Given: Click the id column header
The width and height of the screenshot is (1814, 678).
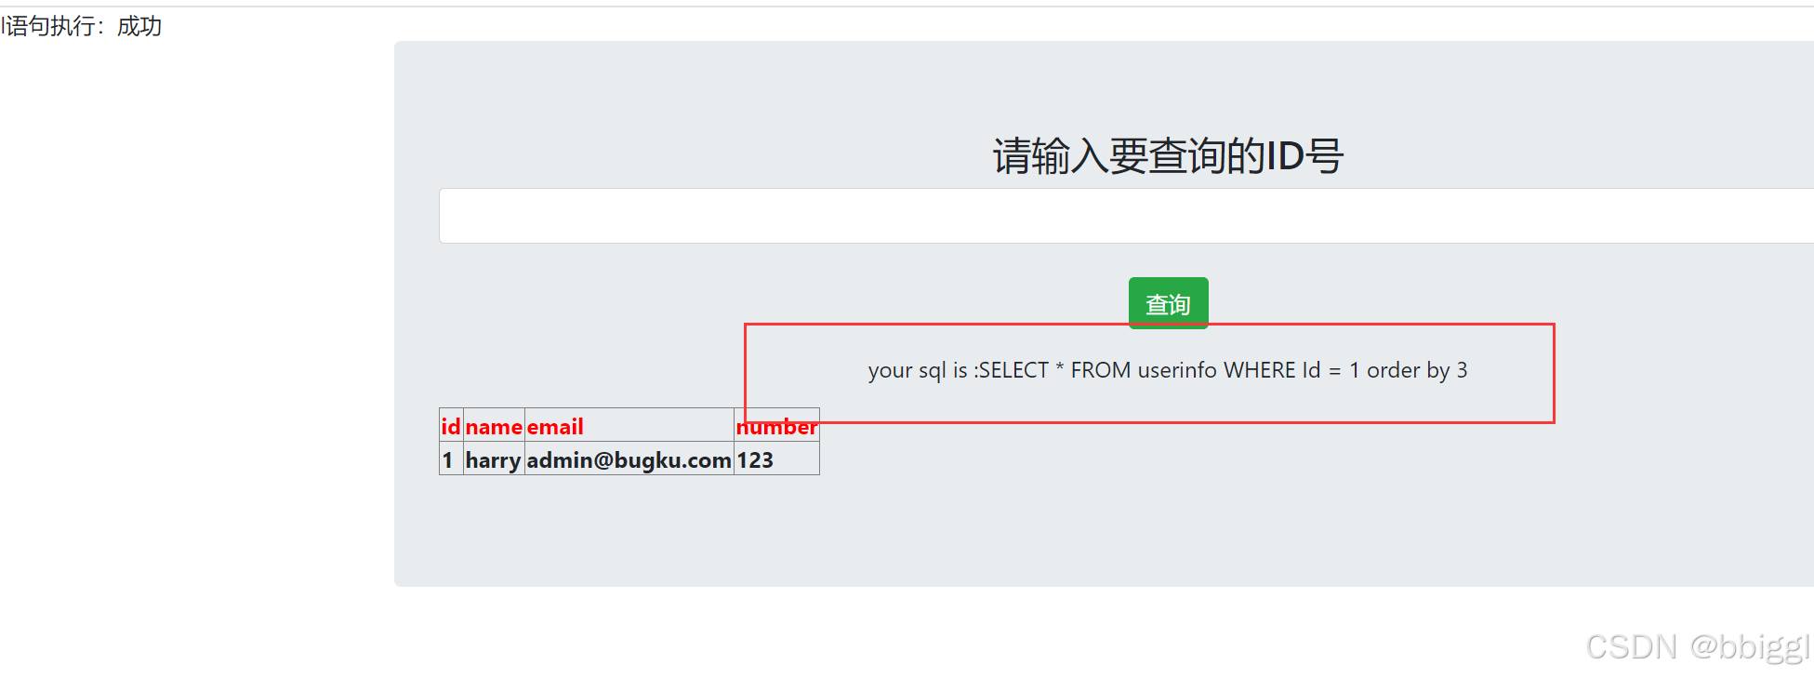Looking at the screenshot, I should tap(451, 426).
